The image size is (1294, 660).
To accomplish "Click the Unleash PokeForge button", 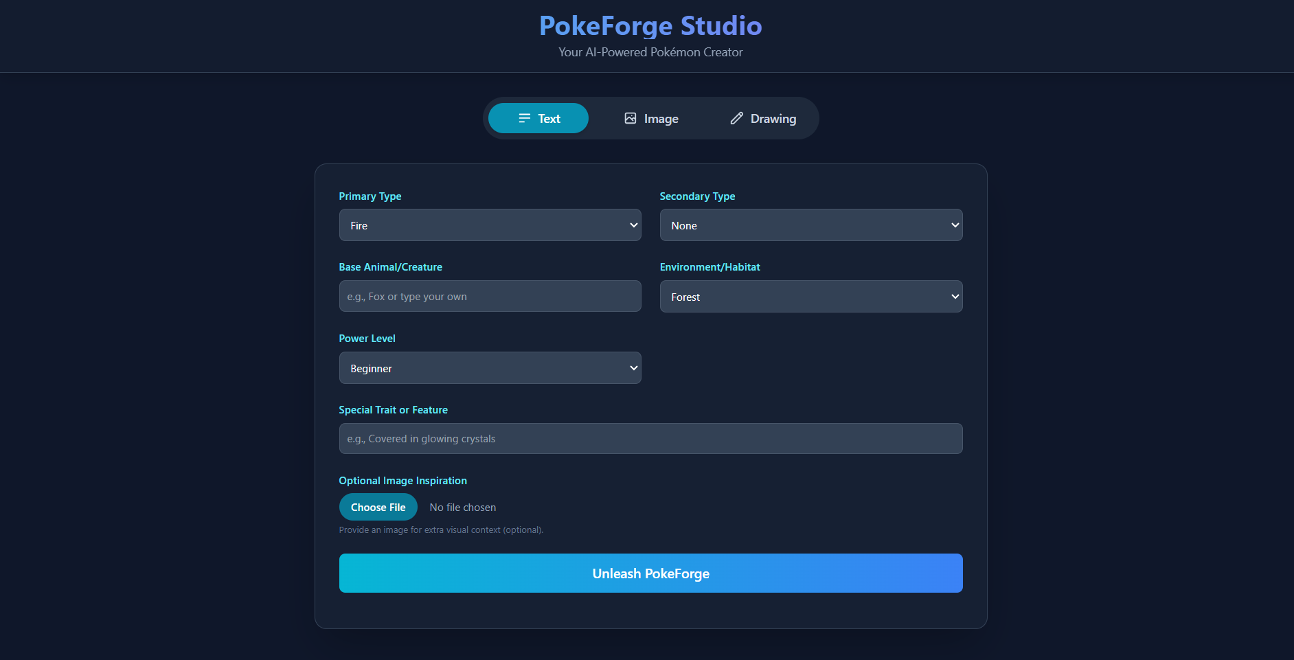I will click(650, 573).
